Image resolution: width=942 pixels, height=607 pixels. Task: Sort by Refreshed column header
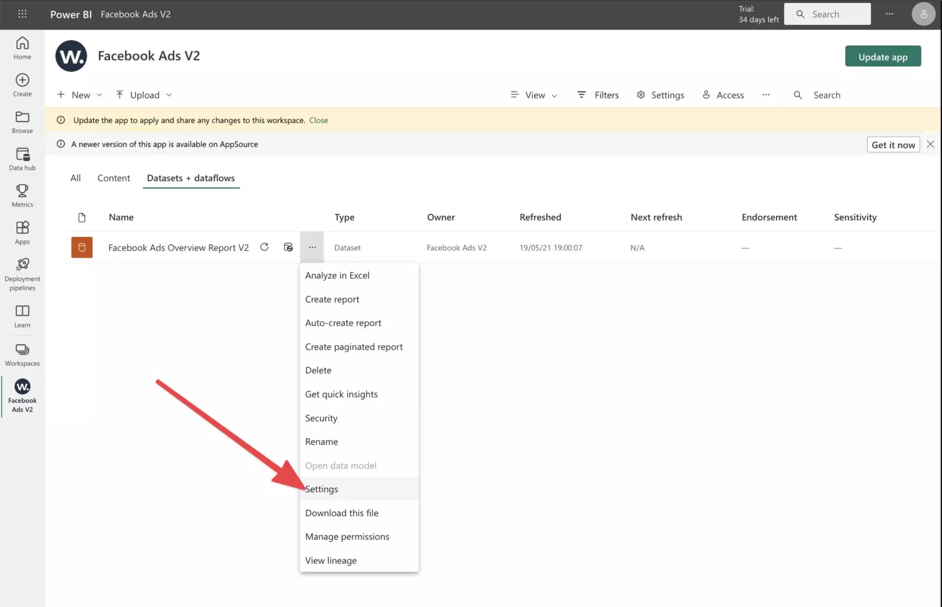tap(540, 217)
